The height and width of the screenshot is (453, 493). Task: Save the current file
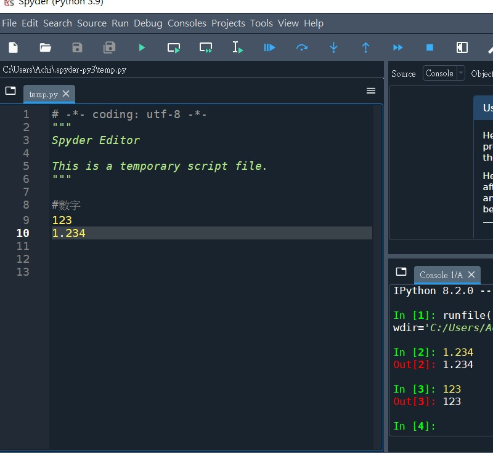pyautogui.click(x=77, y=47)
